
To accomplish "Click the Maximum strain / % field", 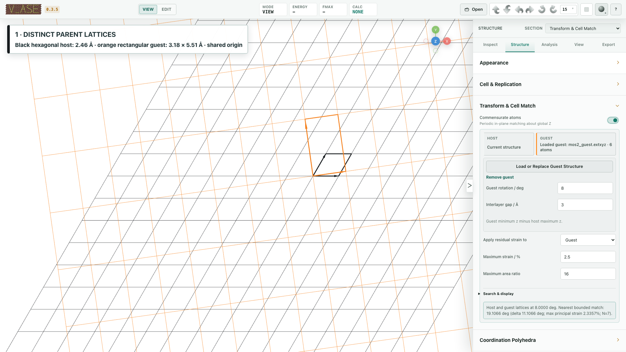I will 588,257.
